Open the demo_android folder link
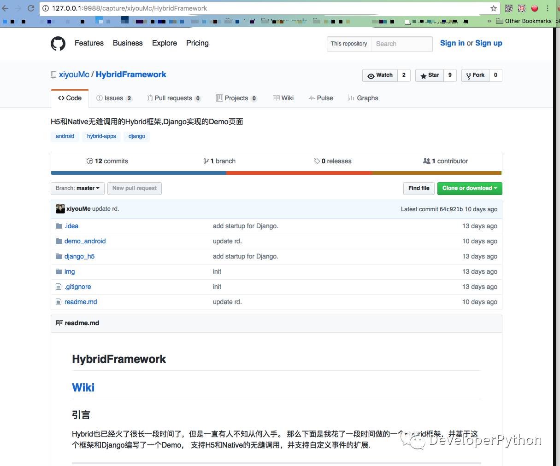This screenshot has height=466, width=560. coord(85,241)
